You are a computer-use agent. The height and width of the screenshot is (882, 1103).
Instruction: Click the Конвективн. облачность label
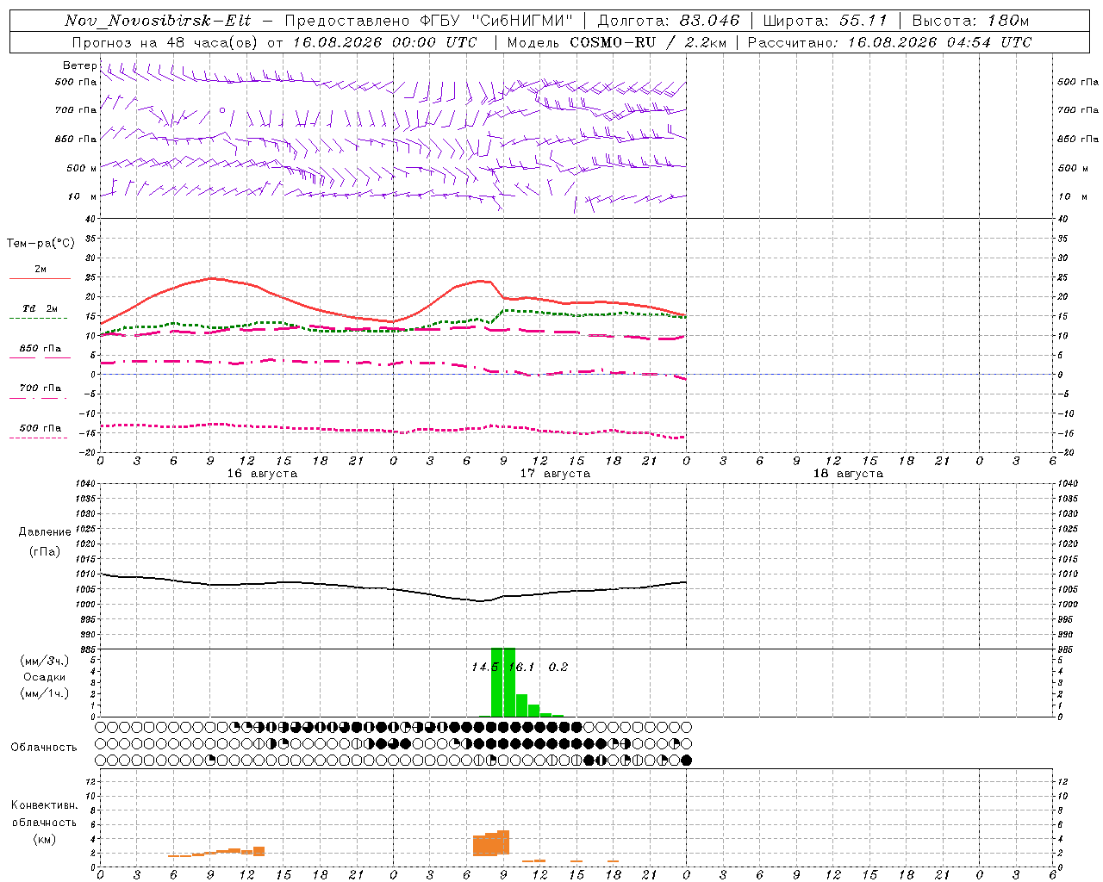pyautogui.click(x=44, y=822)
